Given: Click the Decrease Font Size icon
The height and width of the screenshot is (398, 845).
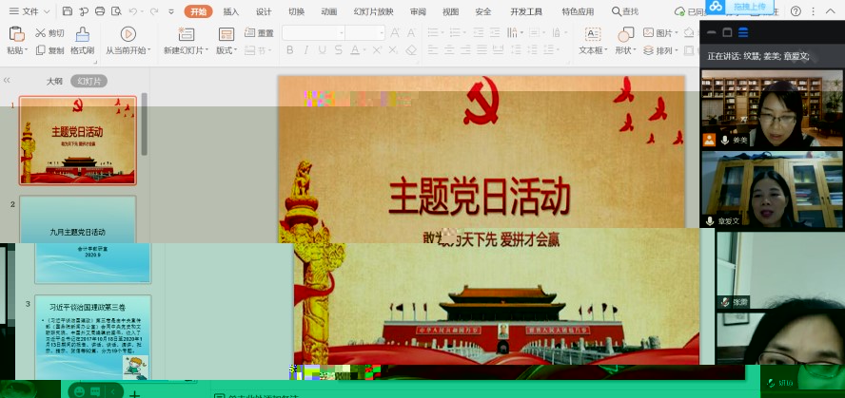Looking at the screenshot, I should 411,33.
